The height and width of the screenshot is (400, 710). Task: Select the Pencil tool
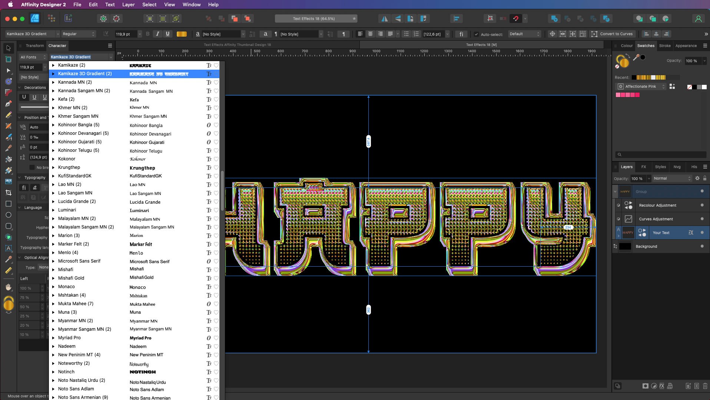click(9, 115)
